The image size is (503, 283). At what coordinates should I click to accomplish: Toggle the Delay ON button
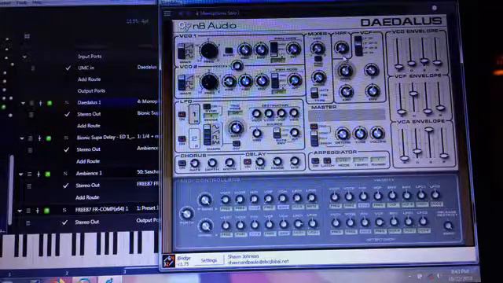(247, 162)
